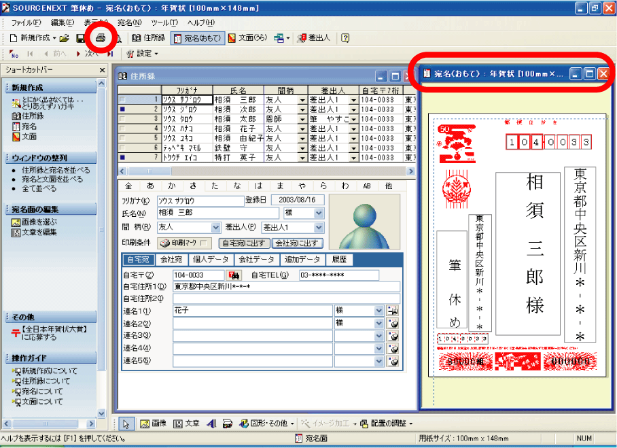Open the 差出人 sender settings

pyautogui.click(x=314, y=38)
